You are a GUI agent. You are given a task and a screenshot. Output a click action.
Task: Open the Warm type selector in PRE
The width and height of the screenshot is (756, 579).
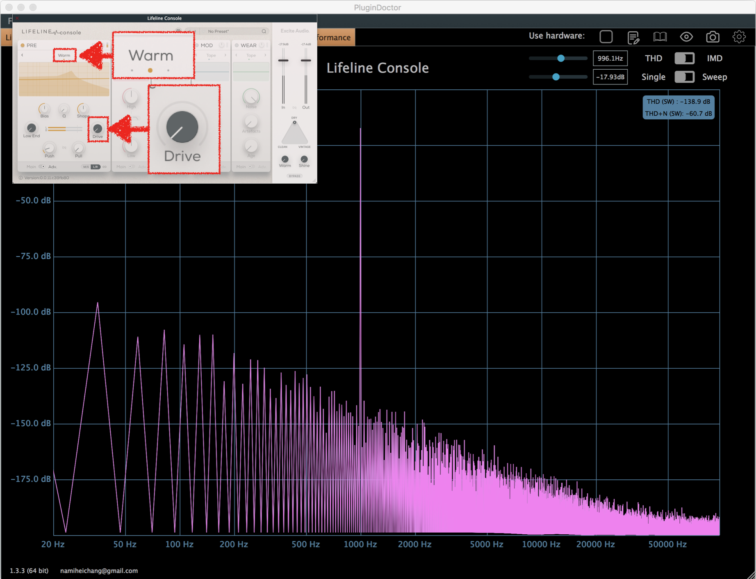pos(64,55)
